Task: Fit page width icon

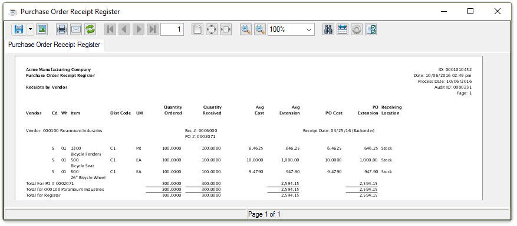Action: (x=226, y=29)
